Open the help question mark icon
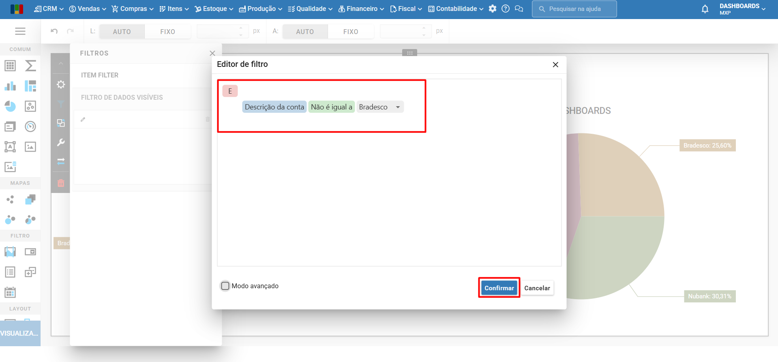This screenshot has height=362, width=778. (x=506, y=9)
